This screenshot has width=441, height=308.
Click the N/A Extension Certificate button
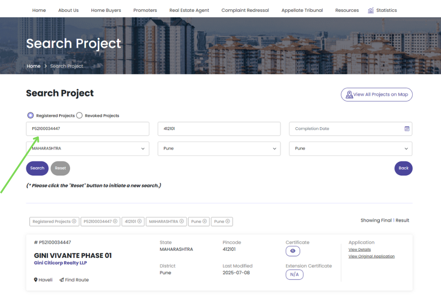point(295,274)
